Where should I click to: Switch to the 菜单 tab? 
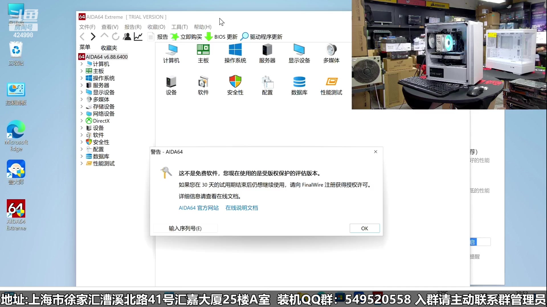coord(85,47)
